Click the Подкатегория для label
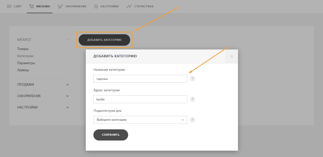The width and height of the screenshot is (323, 157). click(108, 111)
